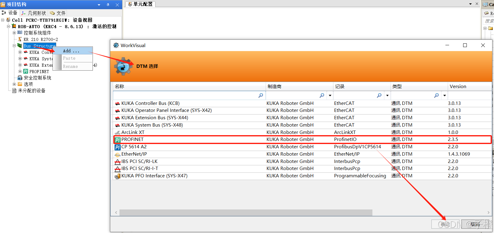Sort the list by the Version column header
Viewport: 494px width, 233px height.
click(x=470, y=86)
